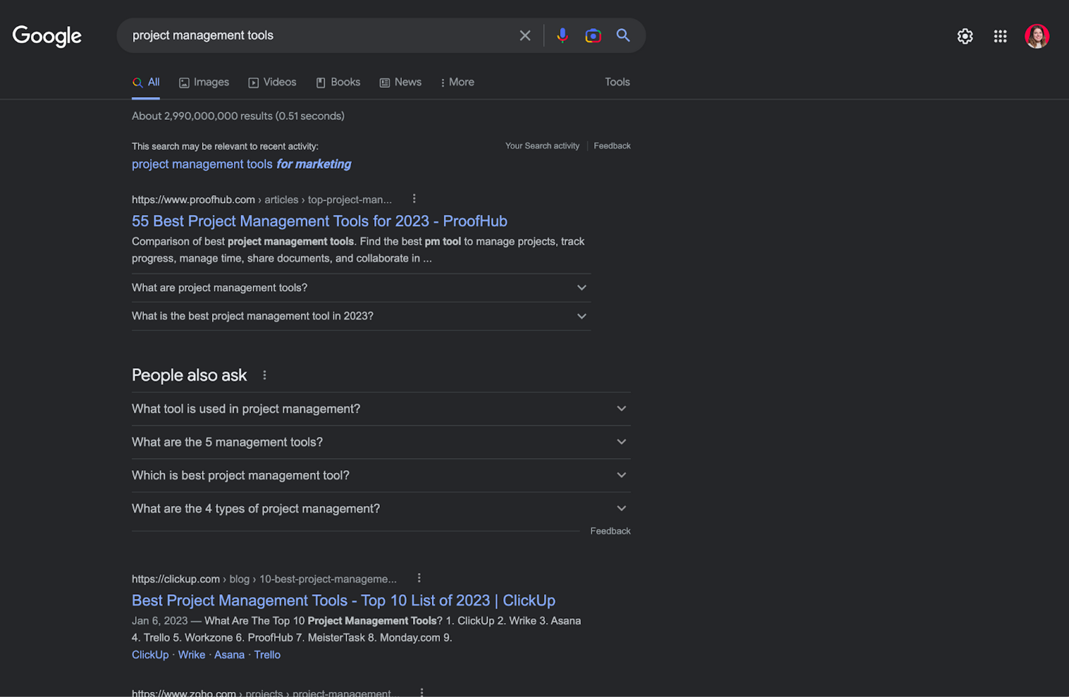Switch to the Images tab
Image resolution: width=1069 pixels, height=697 pixels.
(x=204, y=82)
